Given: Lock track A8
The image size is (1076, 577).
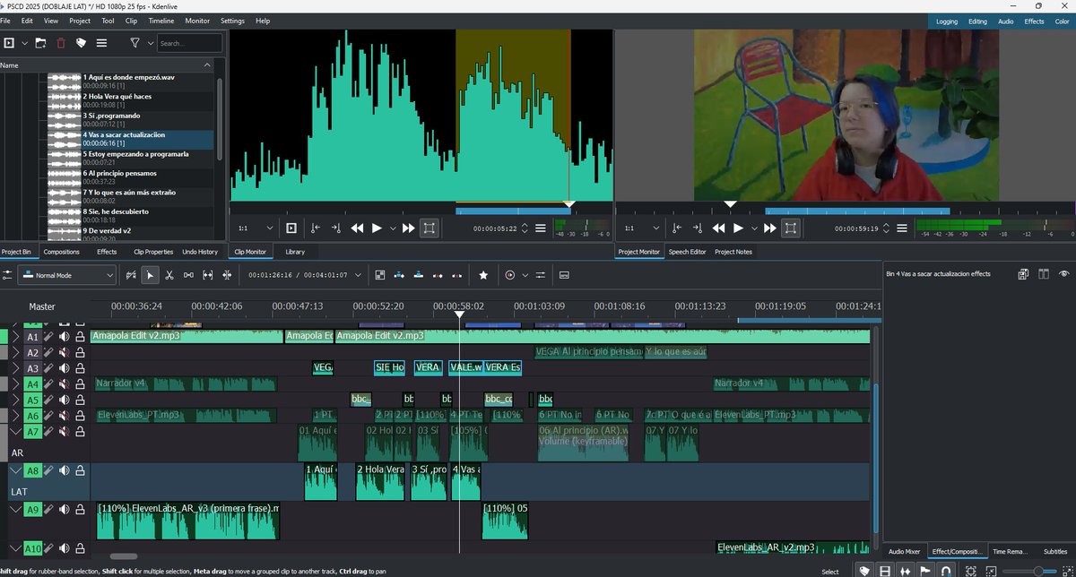Looking at the screenshot, I should coord(80,470).
